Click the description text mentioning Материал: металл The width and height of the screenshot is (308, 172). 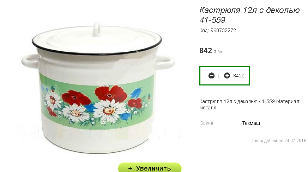pos(250,104)
